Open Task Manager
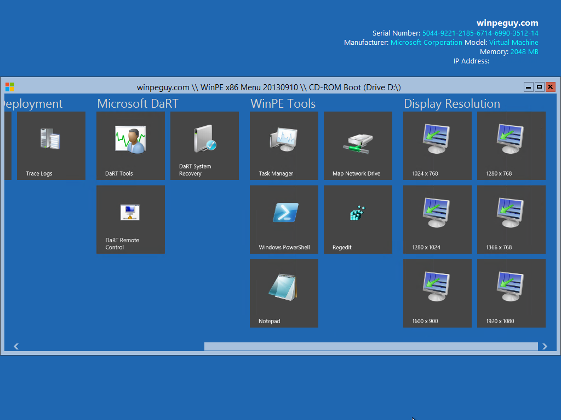 click(x=284, y=145)
